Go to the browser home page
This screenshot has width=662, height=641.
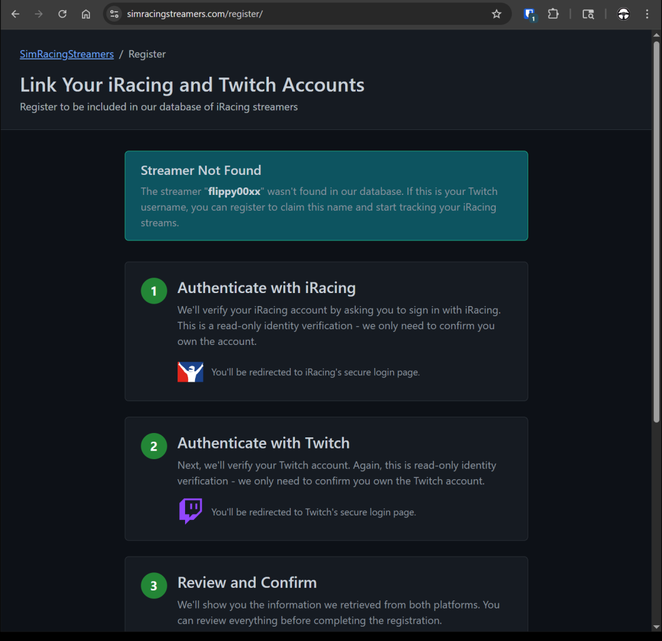[86, 14]
